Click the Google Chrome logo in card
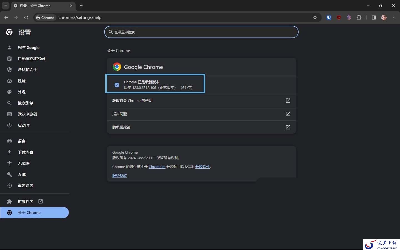400x250 pixels. 117,67
